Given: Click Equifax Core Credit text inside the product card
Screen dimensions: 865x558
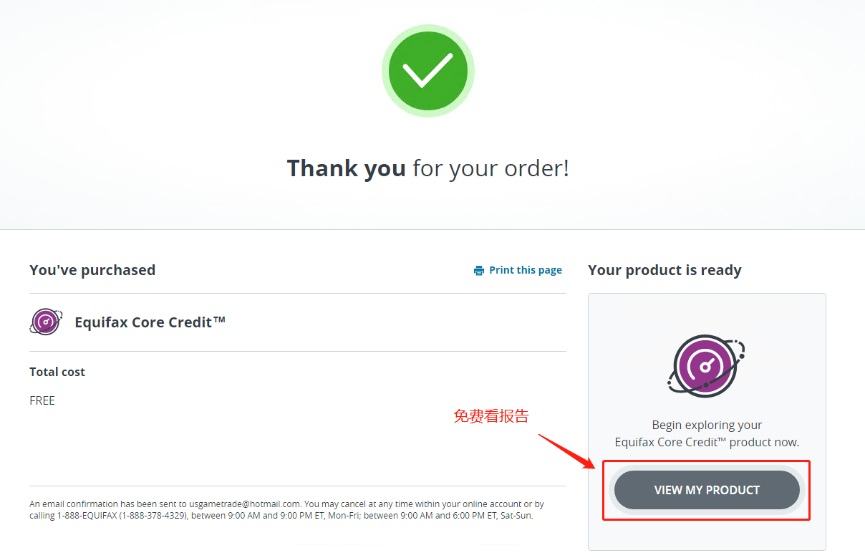Looking at the screenshot, I should click(670, 442).
